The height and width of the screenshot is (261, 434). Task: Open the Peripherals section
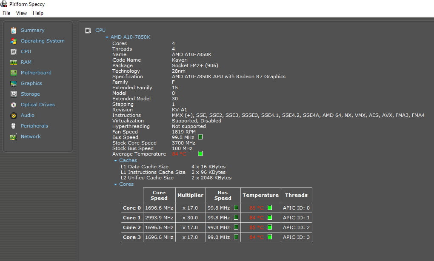coord(34,126)
